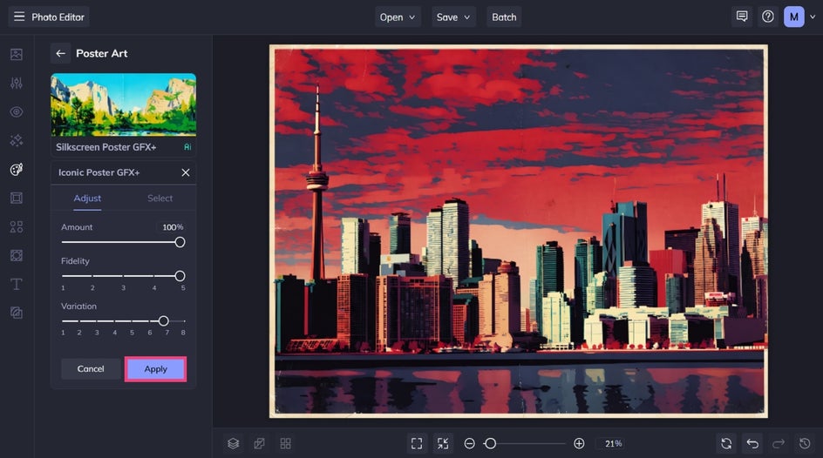Open the history clock icon
The image size is (823, 458).
(x=805, y=443)
